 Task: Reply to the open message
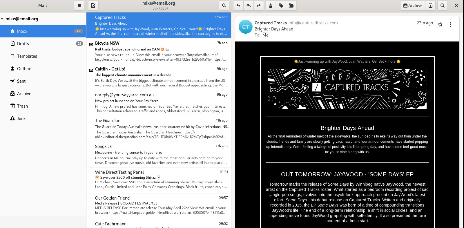click(238, 6)
